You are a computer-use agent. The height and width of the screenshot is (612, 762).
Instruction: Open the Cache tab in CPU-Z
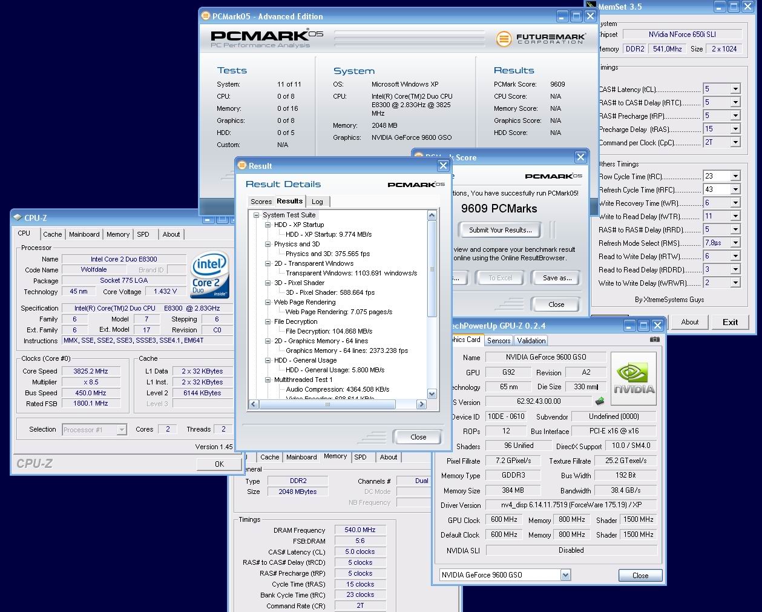52,234
